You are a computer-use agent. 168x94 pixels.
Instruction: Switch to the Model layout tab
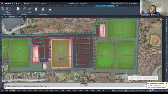(6, 91)
